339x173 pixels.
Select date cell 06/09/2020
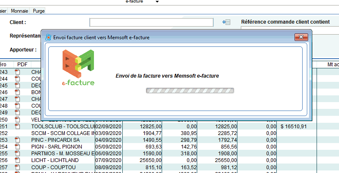[109, 154]
